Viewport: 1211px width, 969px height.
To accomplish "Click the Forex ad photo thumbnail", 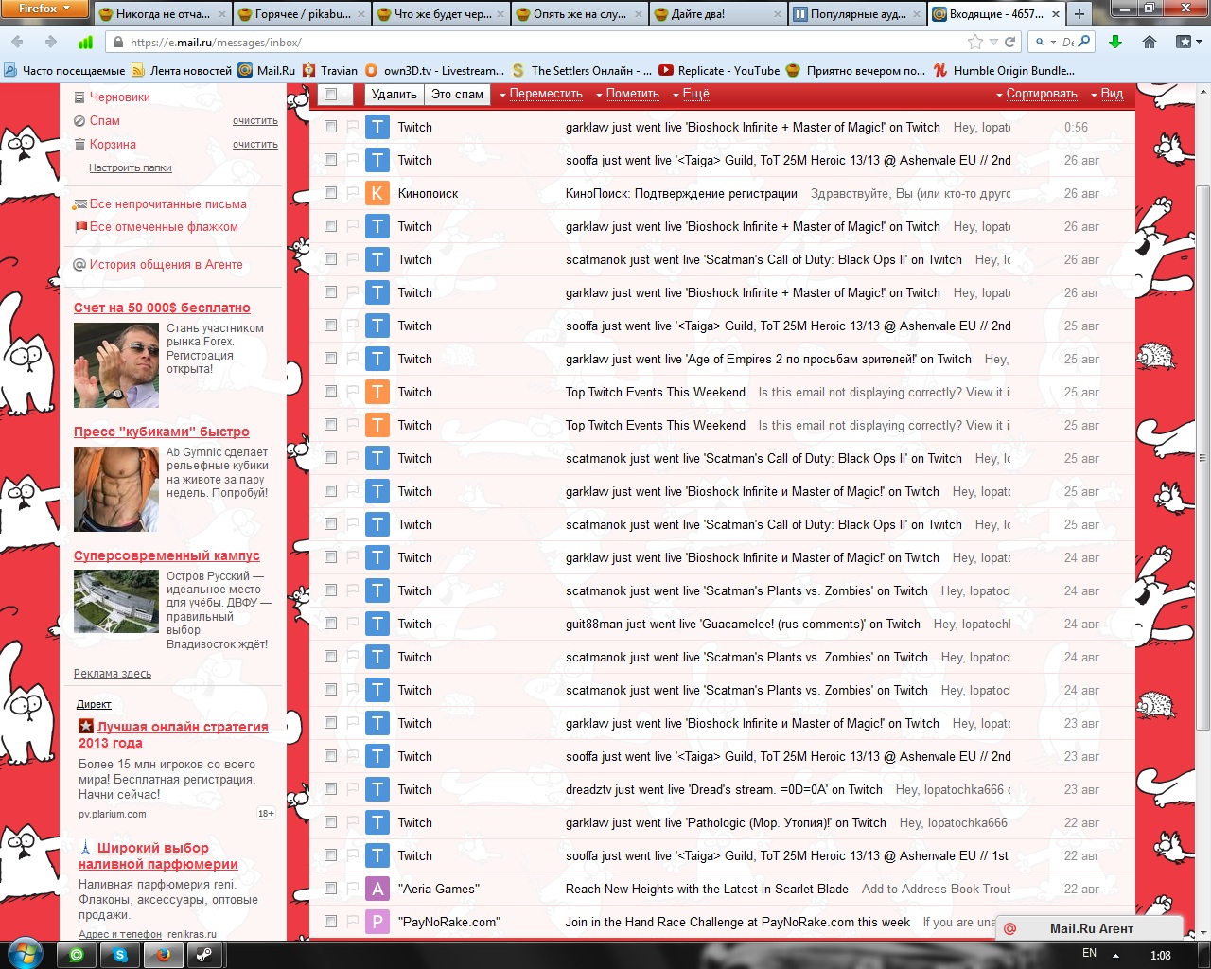I will 116,365.
